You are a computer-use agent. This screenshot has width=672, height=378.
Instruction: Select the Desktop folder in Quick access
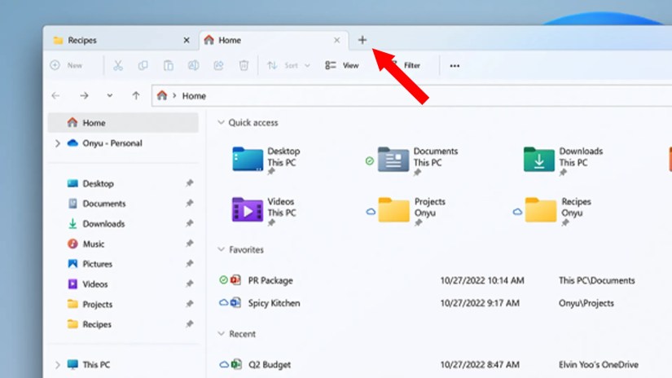[x=266, y=160]
